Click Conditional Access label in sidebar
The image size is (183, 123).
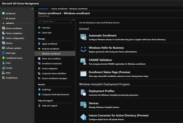point(14,58)
